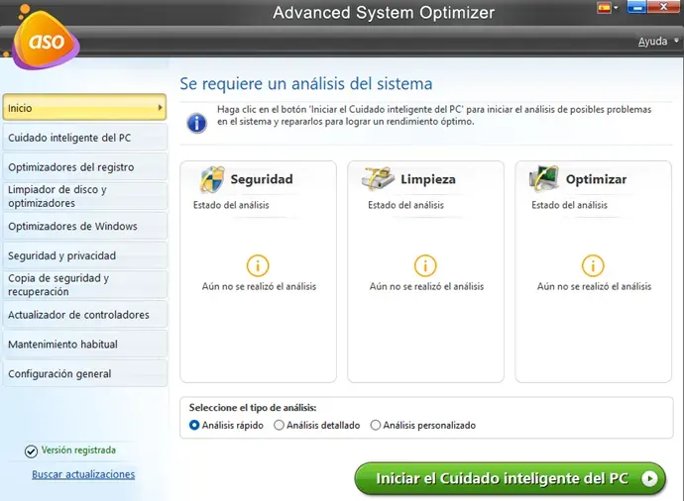Open Mantenimiento habitual section
Image resolution: width=684 pixels, height=501 pixels.
click(84, 345)
